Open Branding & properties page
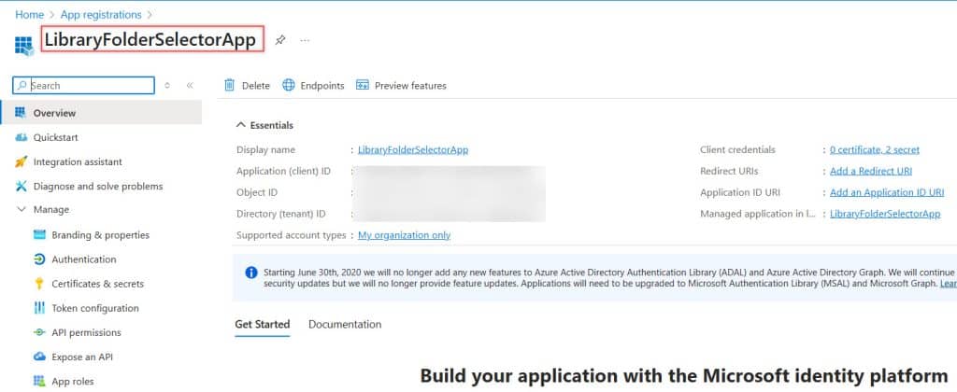This screenshot has width=957, height=392. 101,234
